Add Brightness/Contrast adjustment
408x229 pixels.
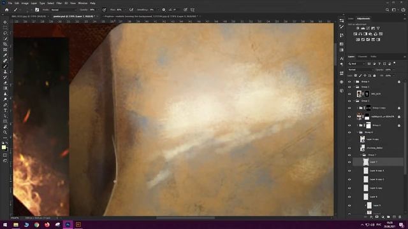(x=358, y=28)
